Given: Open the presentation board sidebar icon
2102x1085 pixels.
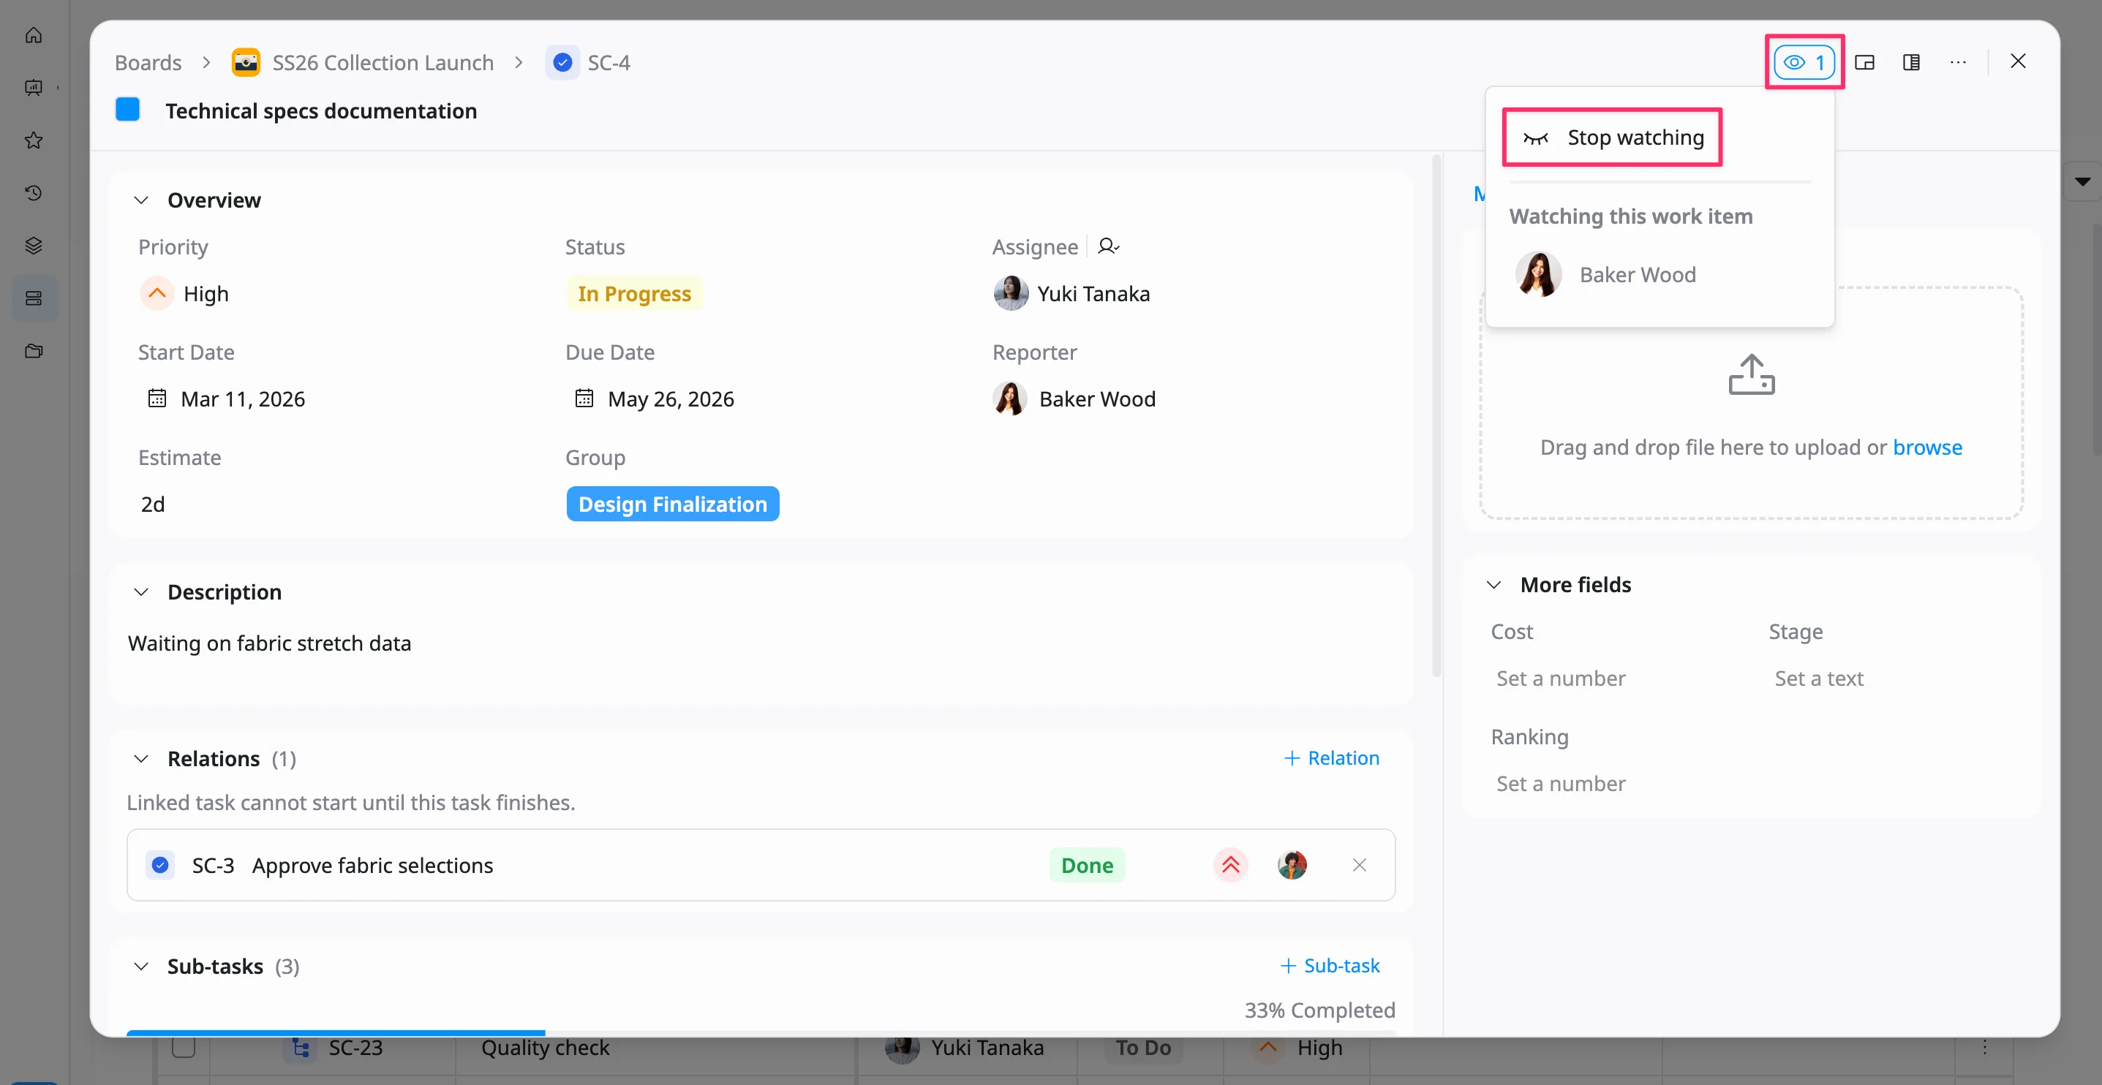Looking at the screenshot, I should tap(34, 87).
